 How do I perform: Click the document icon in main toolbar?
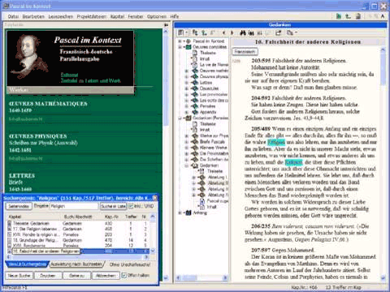358,16
